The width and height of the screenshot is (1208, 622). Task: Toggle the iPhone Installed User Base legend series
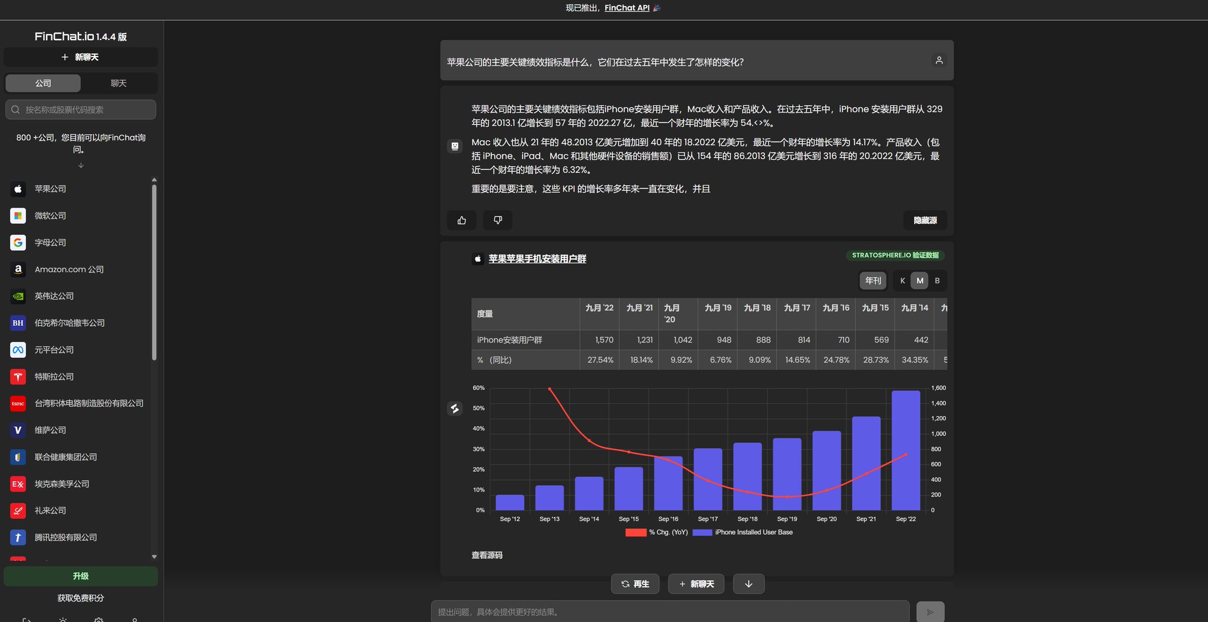click(x=743, y=532)
